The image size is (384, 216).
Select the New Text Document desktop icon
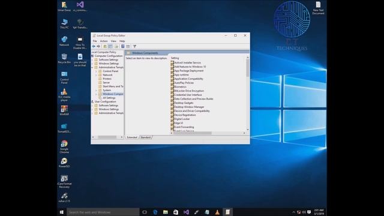(318, 8)
